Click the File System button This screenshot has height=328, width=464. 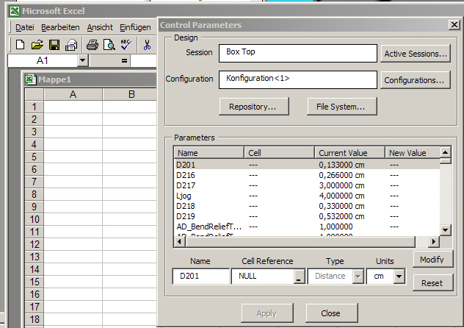click(342, 107)
